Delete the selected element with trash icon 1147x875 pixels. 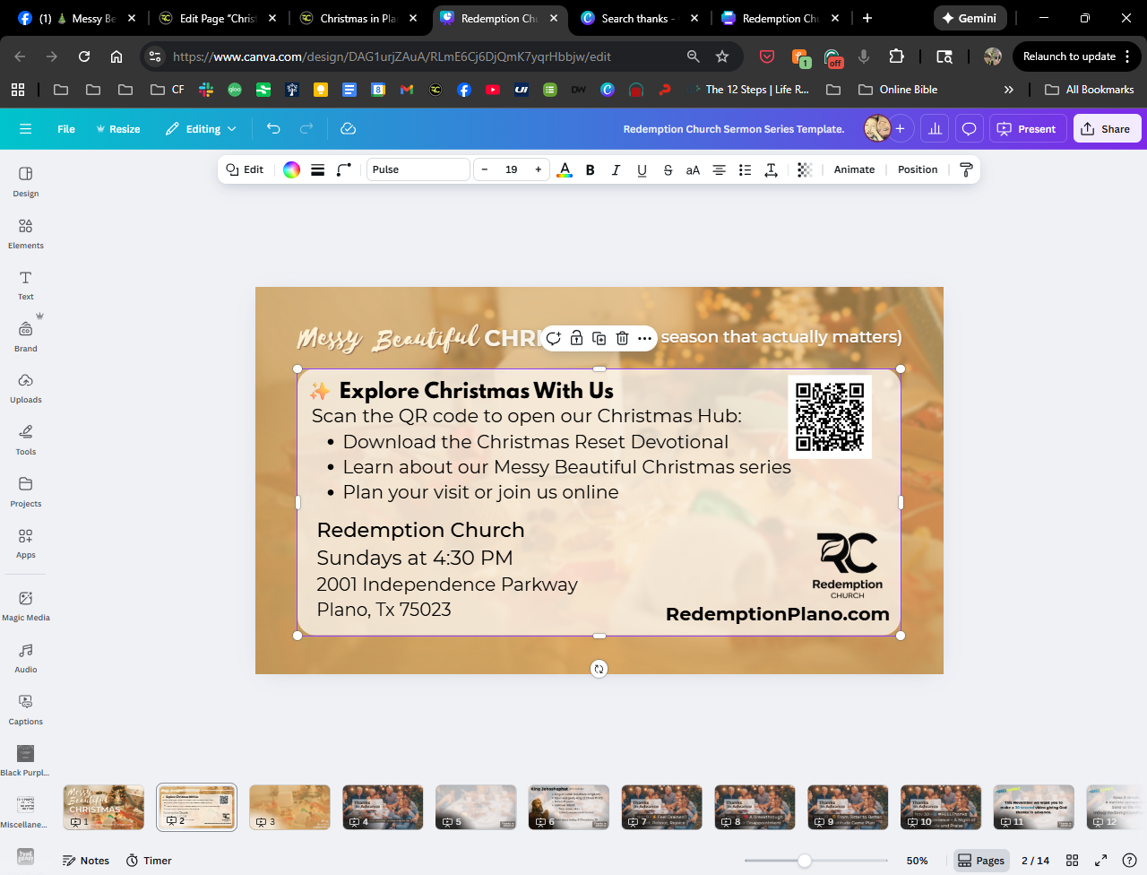tap(622, 338)
